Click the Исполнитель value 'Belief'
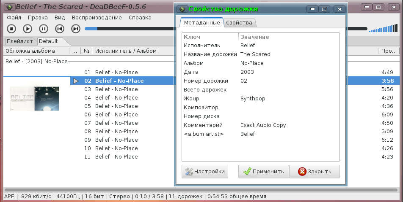 (248, 45)
